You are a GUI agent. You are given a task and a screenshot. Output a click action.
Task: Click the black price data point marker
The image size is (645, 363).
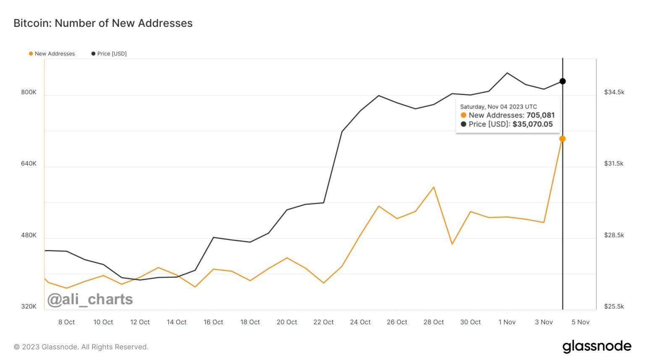pos(563,81)
